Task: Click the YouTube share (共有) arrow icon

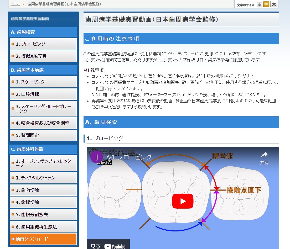Action: 264,155
